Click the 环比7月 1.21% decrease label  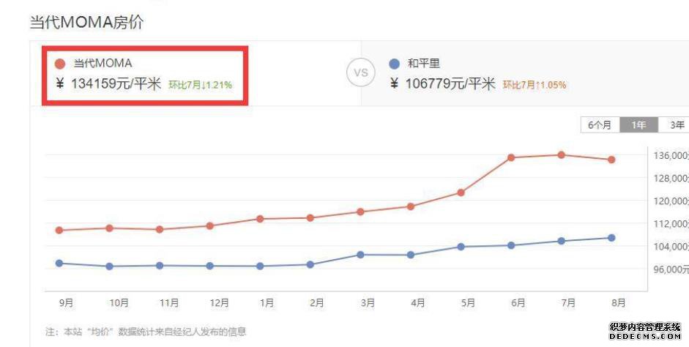click(x=201, y=85)
